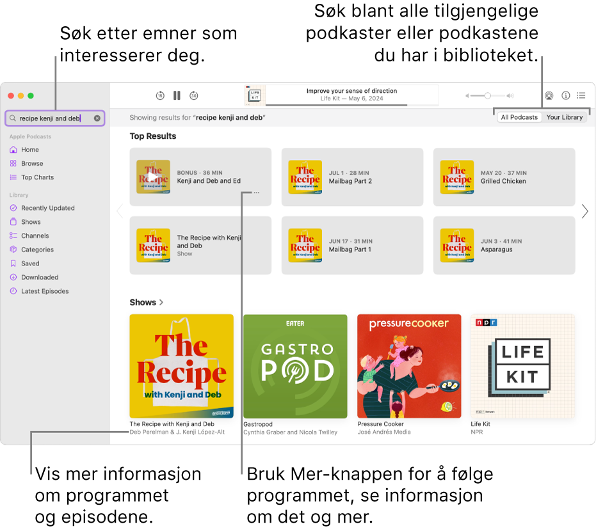Mute via the low volume speaker icon

pyautogui.click(x=467, y=96)
